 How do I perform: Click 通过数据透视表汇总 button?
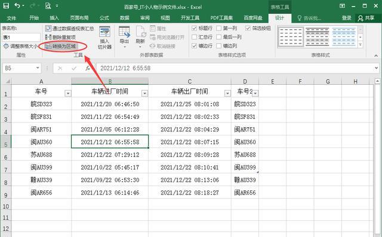pos(70,29)
